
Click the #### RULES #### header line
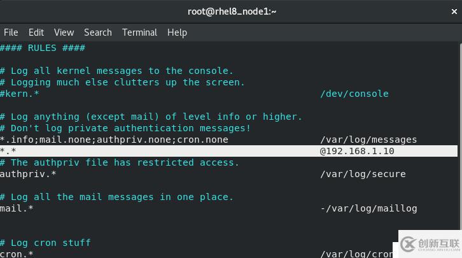point(43,48)
